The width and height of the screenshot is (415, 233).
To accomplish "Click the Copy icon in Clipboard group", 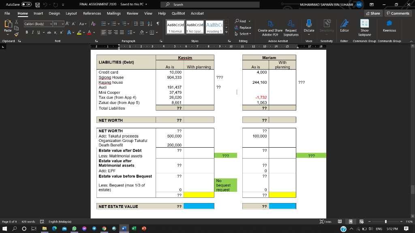I will coord(16,28).
